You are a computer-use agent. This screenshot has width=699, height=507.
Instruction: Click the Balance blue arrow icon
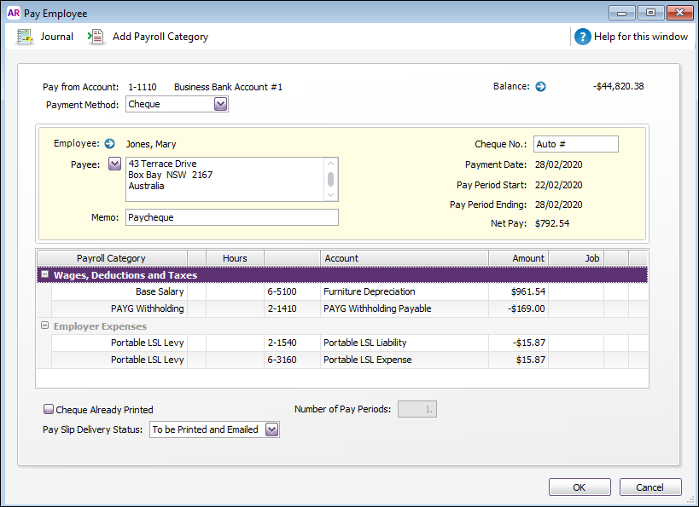[540, 86]
